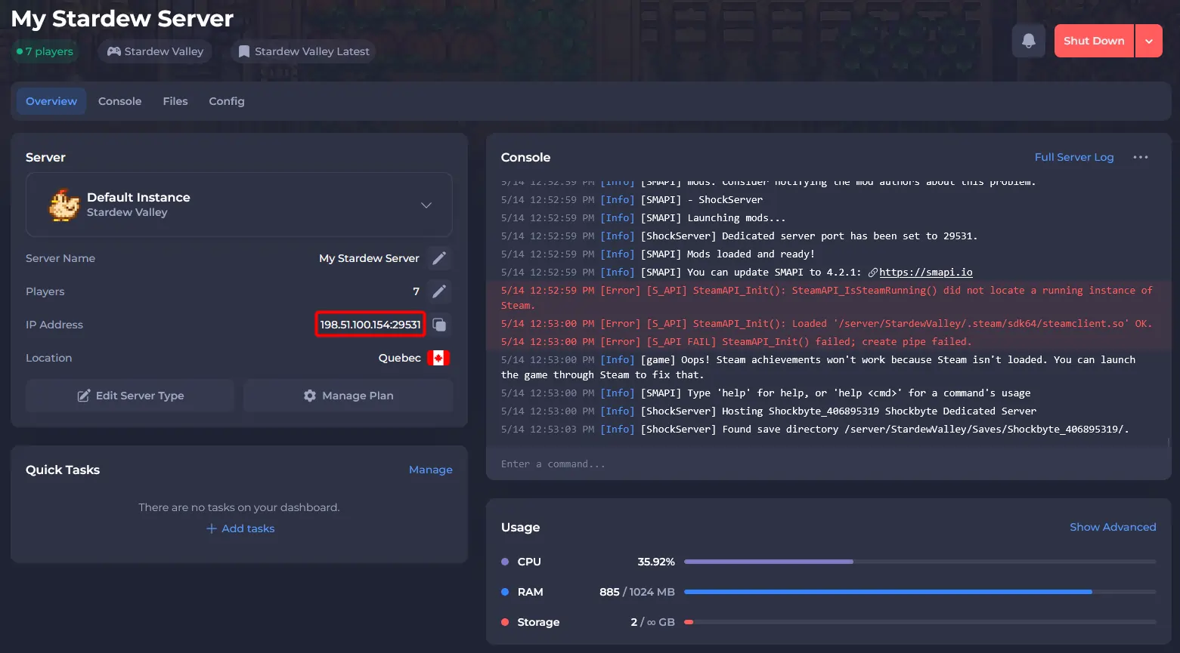Open the console three-dots options menu

[1141, 157]
